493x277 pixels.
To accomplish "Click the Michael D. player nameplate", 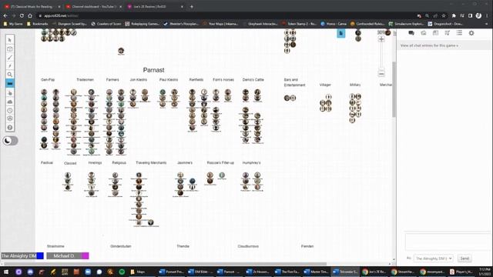I will (64, 256).
